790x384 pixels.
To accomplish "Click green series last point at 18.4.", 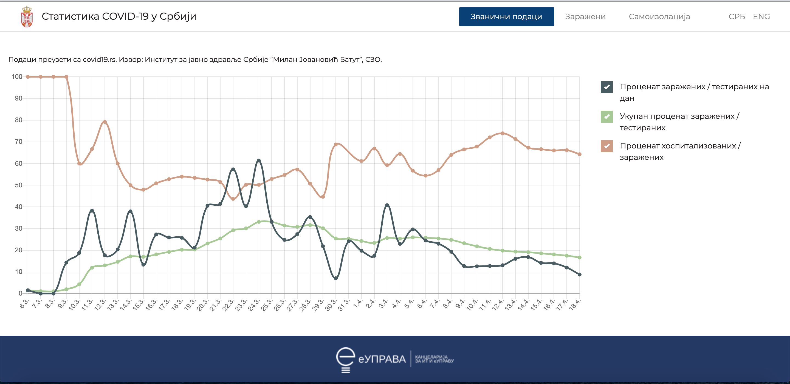I will coord(579,257).
